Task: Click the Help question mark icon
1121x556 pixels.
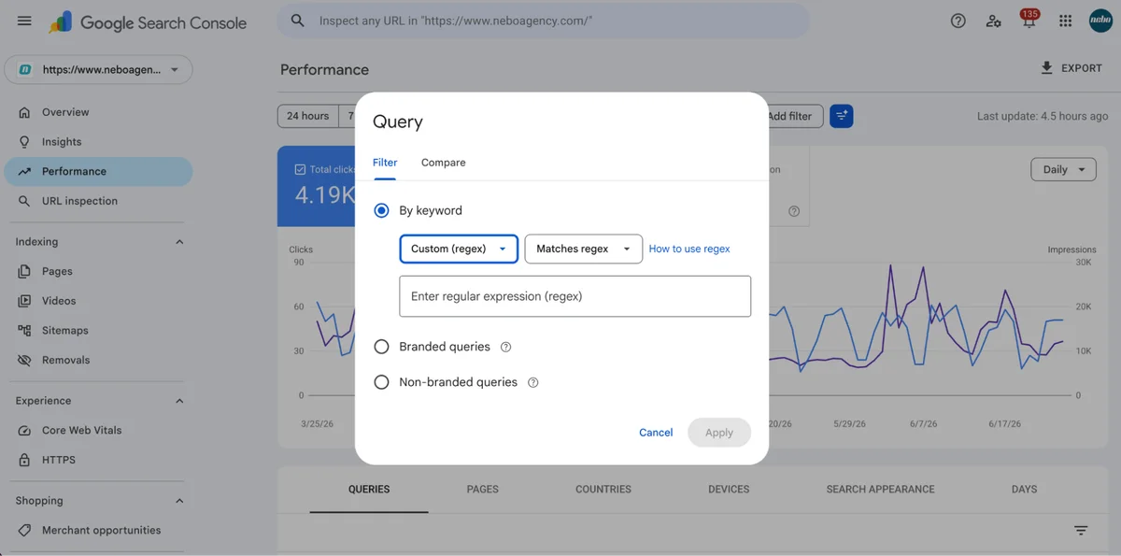Action: 958,21
